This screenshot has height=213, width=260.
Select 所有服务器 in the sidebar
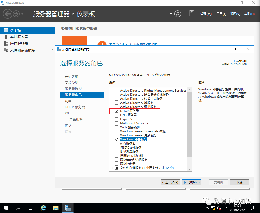click(27, 44)
